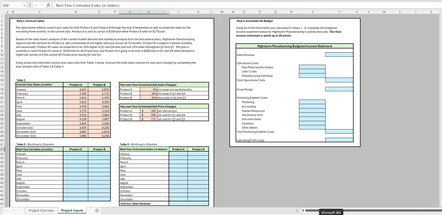Select input cell for Executive Suite

[x=312, y=119]
